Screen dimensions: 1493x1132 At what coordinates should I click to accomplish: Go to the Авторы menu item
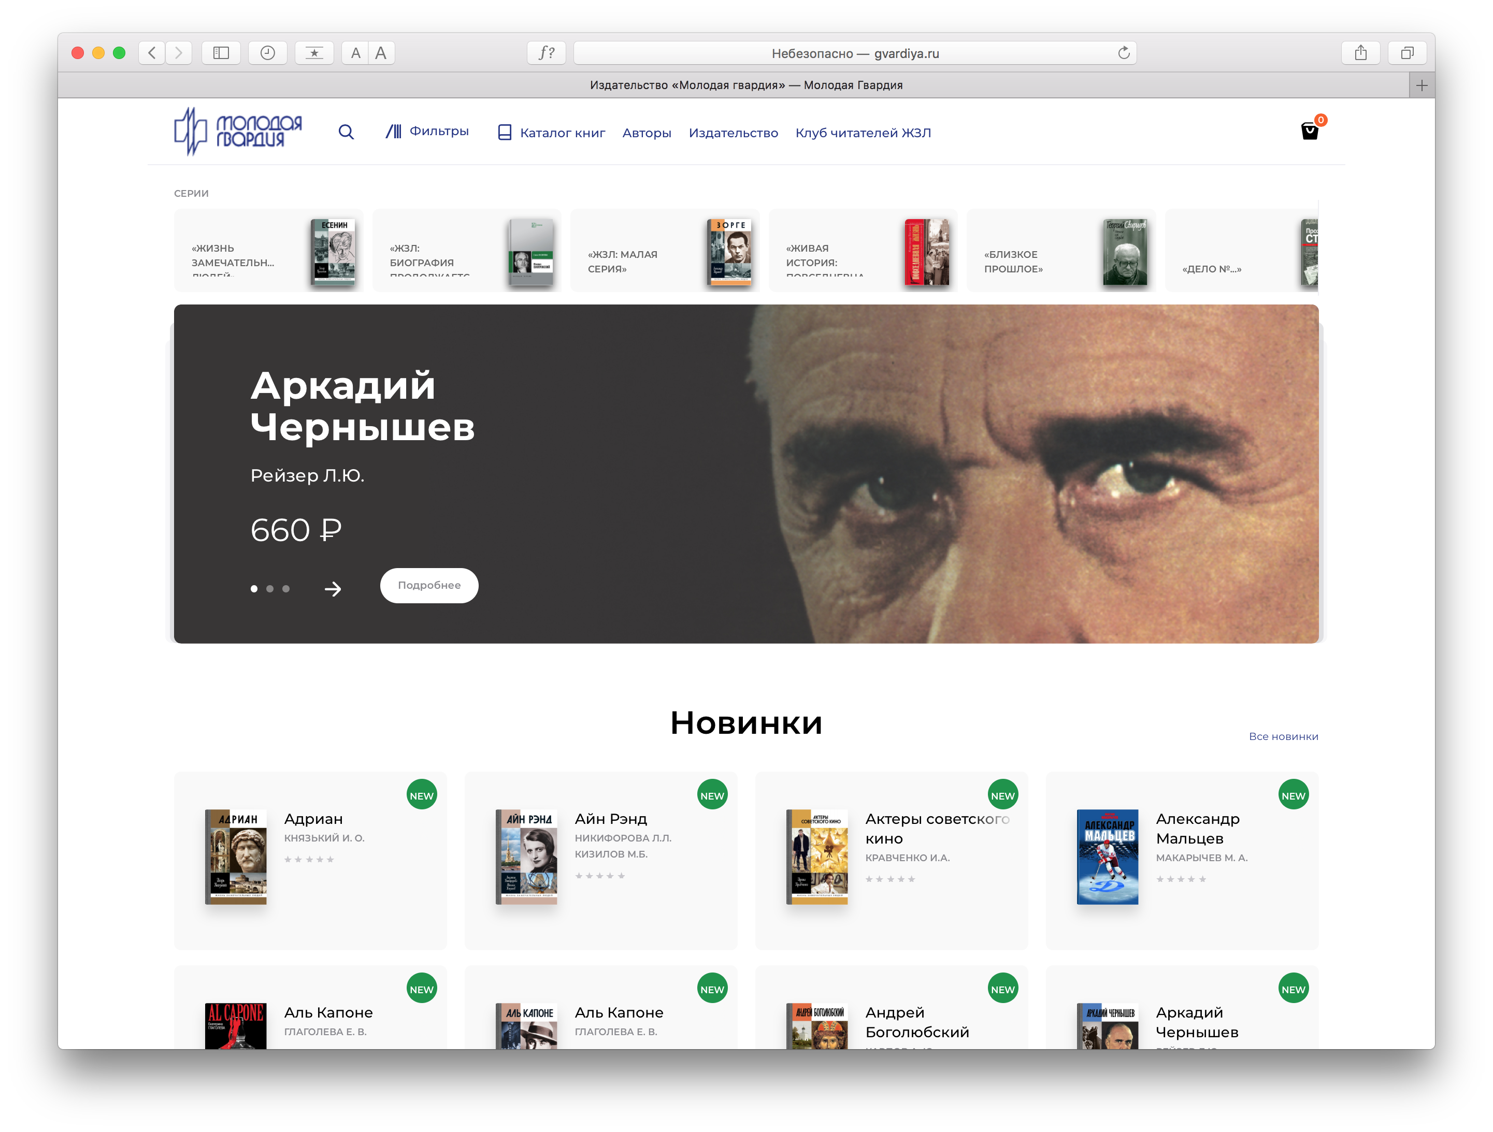tap(647, 133)
